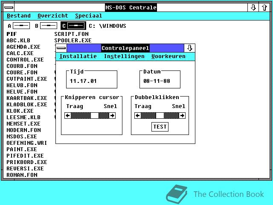273x205 pixels.
Task: Select file KLADBLOK.EXE
Action: coord(27,105)
